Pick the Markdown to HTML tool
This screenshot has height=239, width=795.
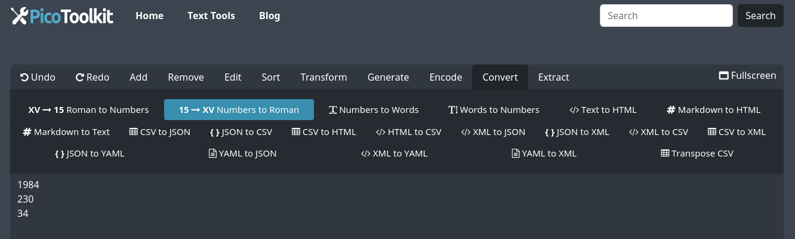point(713,110)
